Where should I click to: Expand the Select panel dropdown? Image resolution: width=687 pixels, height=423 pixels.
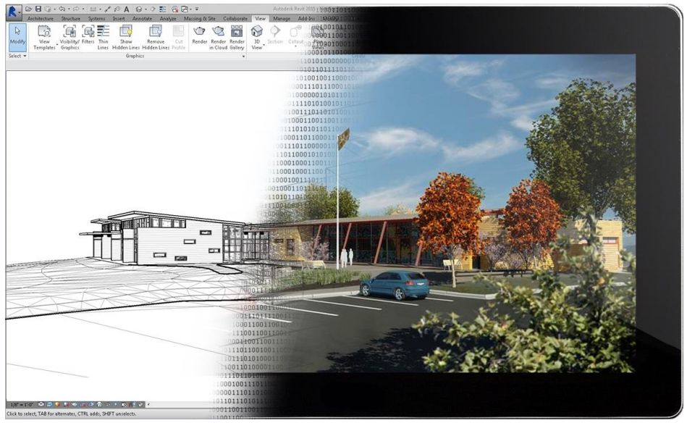(x=17, y=56)
